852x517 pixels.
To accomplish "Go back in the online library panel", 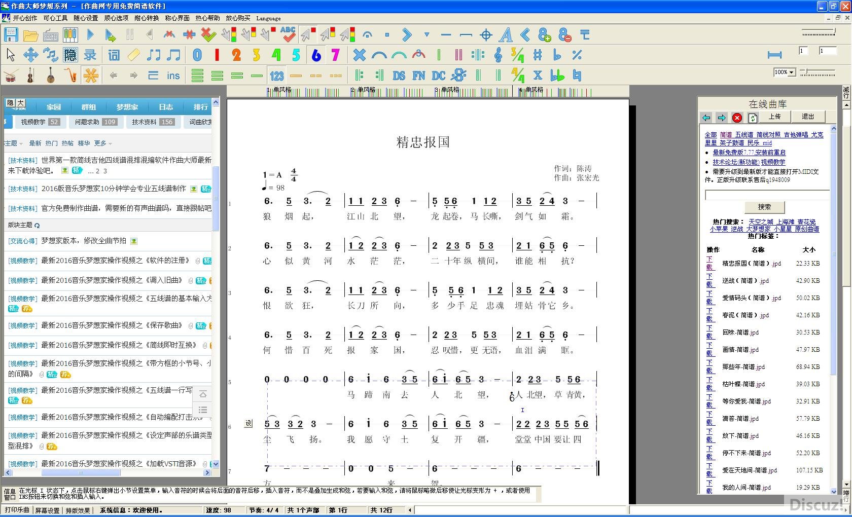I will 706,118.
